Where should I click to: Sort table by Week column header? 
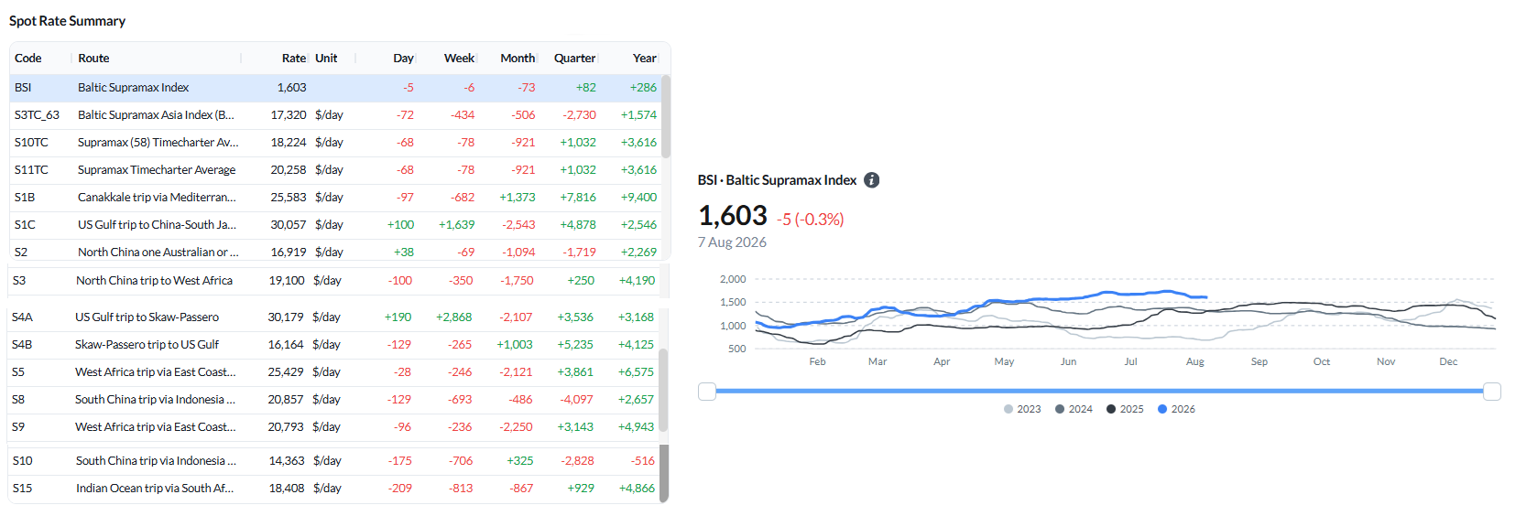(459, 58)
